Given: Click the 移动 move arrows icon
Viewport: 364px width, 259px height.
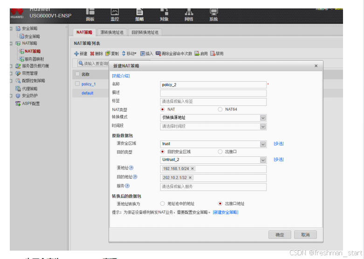Looking at the screenshot, I should [124, 54].
